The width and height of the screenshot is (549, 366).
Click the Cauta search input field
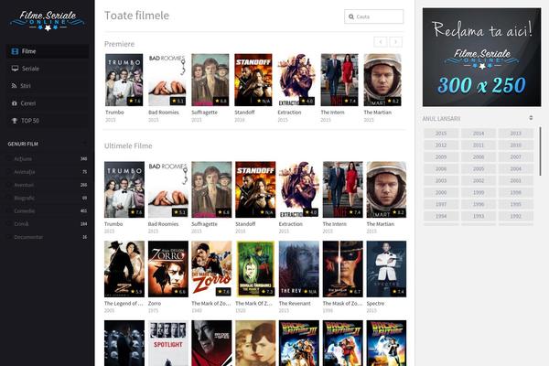pyautogui.click(x=374, y=16)
